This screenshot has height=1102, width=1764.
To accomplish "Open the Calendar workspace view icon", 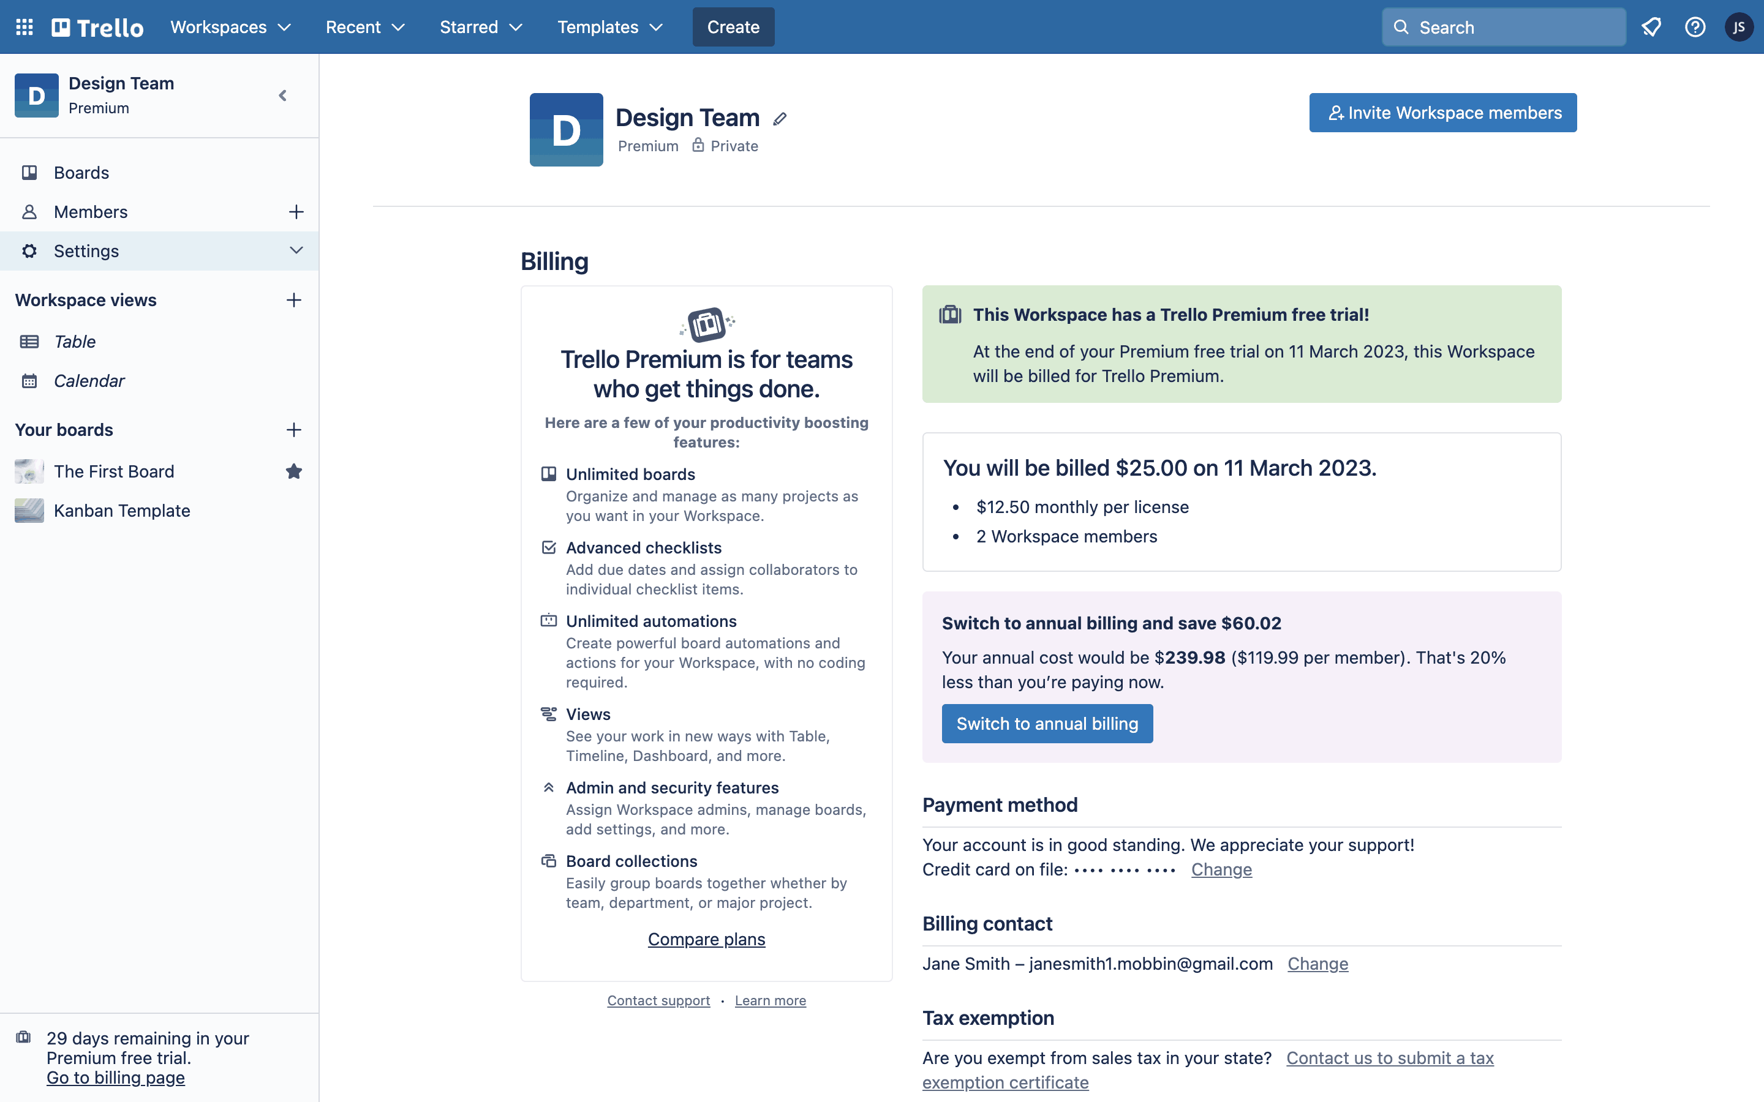I will 30,380.
